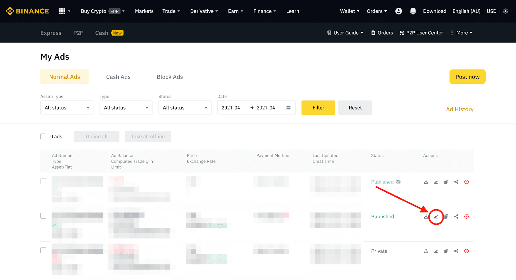Tick the select-all '0 ads' checkbox
Viewport: 516px width, 280px height.
pos(43,136)
